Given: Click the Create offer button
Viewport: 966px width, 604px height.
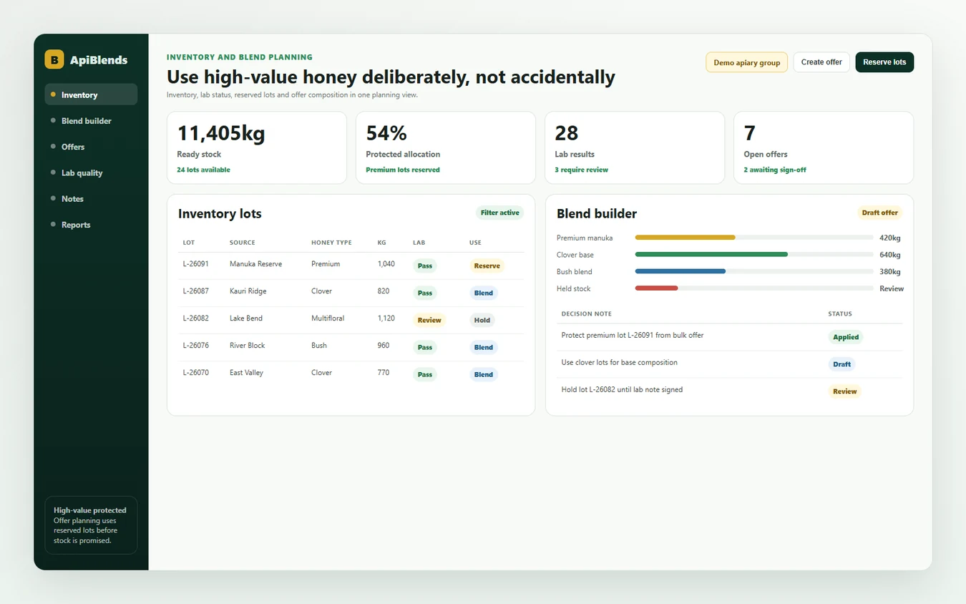Looking at the screenshot, I should tap(821, 62).
